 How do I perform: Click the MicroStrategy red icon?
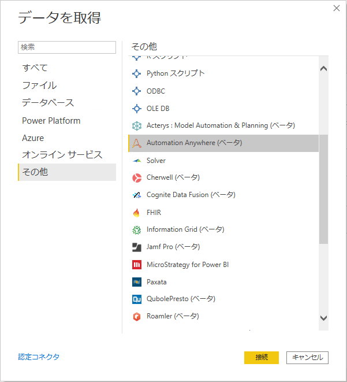pos(136,265)
